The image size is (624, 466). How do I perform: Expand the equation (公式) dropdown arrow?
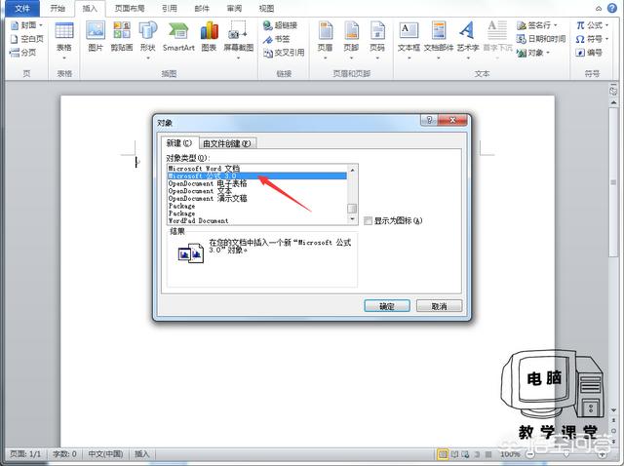(606, 25)
